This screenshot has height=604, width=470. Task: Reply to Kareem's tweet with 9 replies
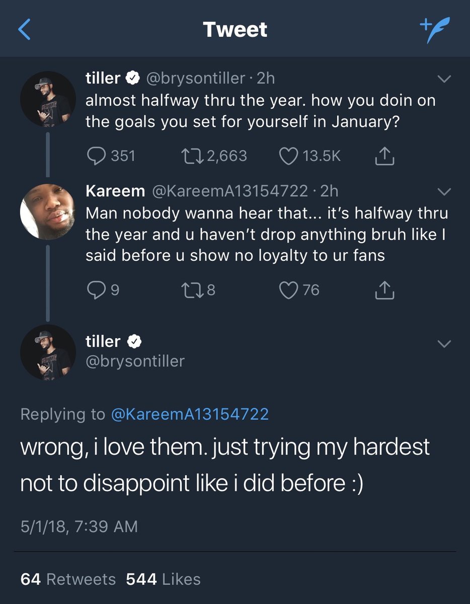pyautogui.click(x=96, y=290)
